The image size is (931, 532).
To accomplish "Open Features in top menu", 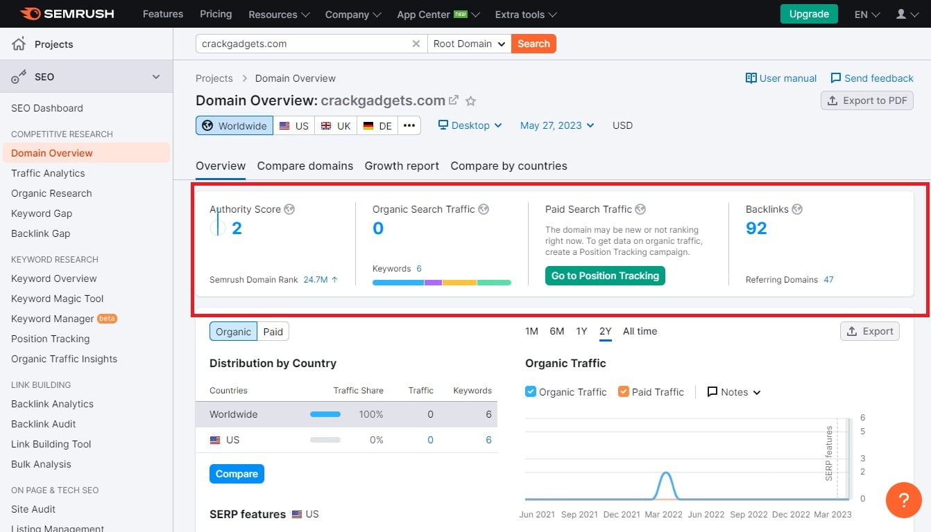I will pyautogui.click(x=163, y=14).
